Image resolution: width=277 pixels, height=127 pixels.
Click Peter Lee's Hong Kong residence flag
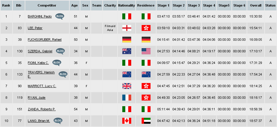(146, 28)
